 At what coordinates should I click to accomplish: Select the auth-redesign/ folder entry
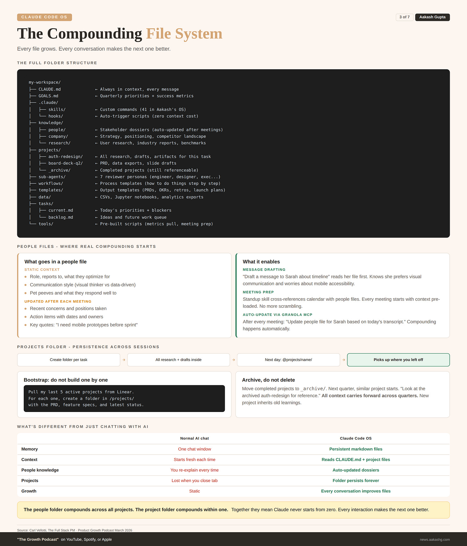coord(66,156)
